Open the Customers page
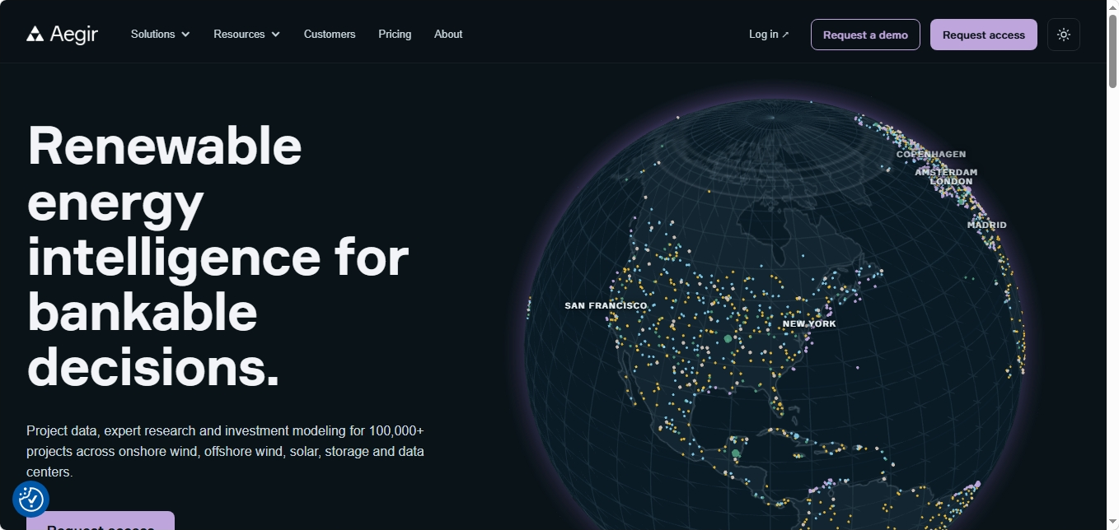This screenshot has height=530, width=1119. pyautogui.click(x=330, y=34)
